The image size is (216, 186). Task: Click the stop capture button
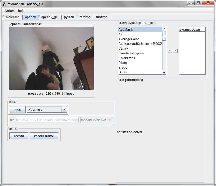(x=18, y=109)
